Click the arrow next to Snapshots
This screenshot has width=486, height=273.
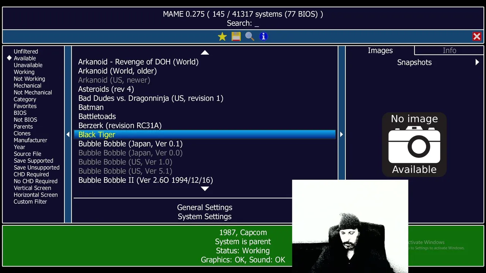click(477, 62)
